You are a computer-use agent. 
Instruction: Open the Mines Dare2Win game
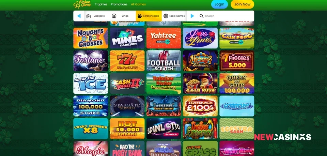(x=127, y=38)
